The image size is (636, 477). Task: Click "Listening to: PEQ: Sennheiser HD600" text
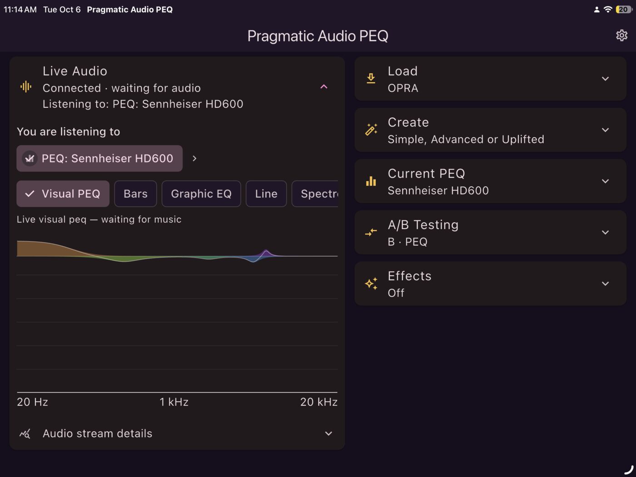click(x=143, y=104)
